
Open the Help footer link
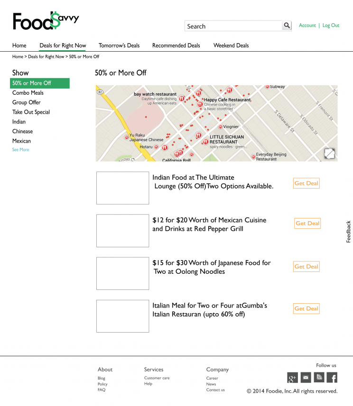pyautogui.click(x=148, y=384)
